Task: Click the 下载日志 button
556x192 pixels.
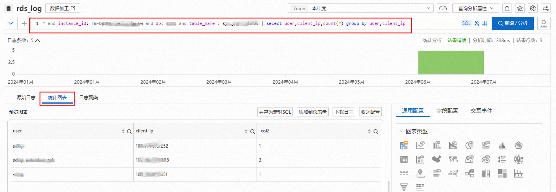Action: pyautogui.click(x=344, y=112)
